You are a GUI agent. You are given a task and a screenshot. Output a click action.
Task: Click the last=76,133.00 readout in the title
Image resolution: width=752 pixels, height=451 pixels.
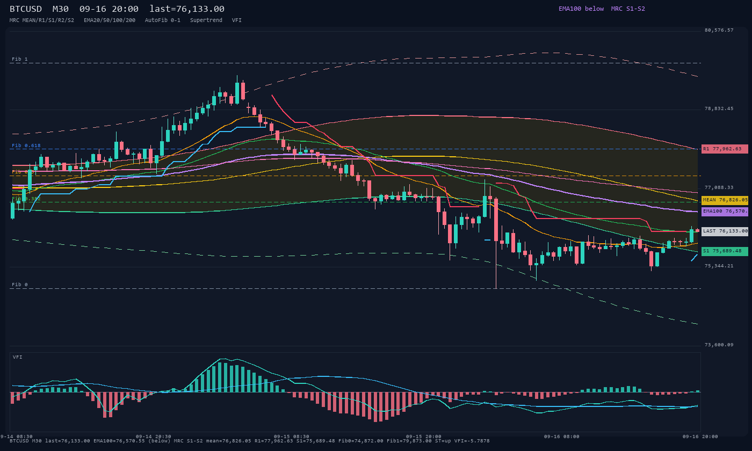click(x=187, y=9)
